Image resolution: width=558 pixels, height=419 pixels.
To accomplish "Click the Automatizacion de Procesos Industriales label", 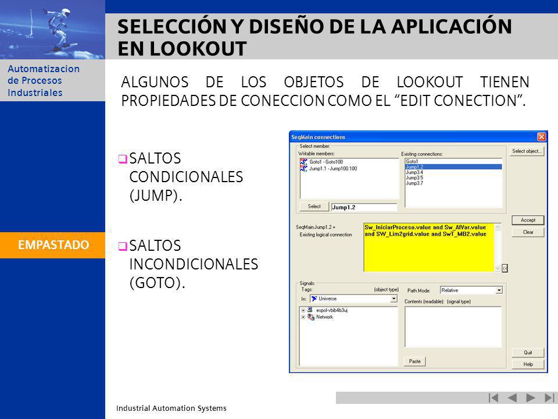I will 44,80.
